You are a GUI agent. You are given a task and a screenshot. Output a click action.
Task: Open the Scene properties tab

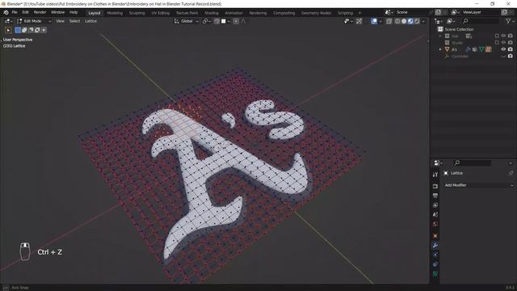pos(435,214)
